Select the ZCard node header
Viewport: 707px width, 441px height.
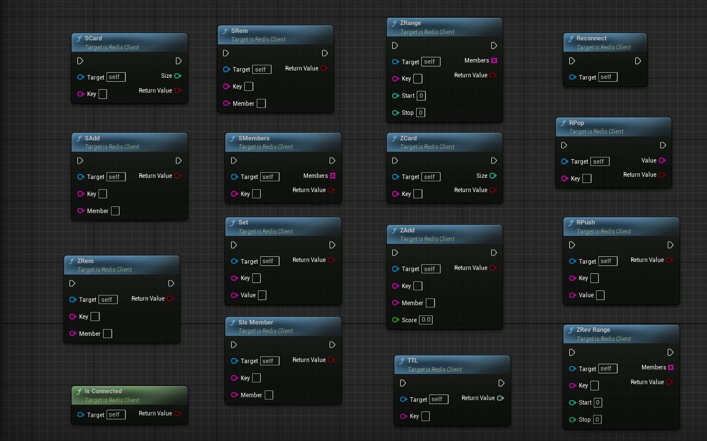445,142
